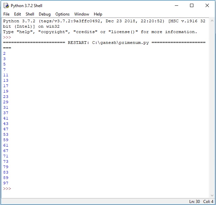Click the 'Python 3.7.2 Shell' window title
This screenshot has width=216, height=205.
pos(26,6)
